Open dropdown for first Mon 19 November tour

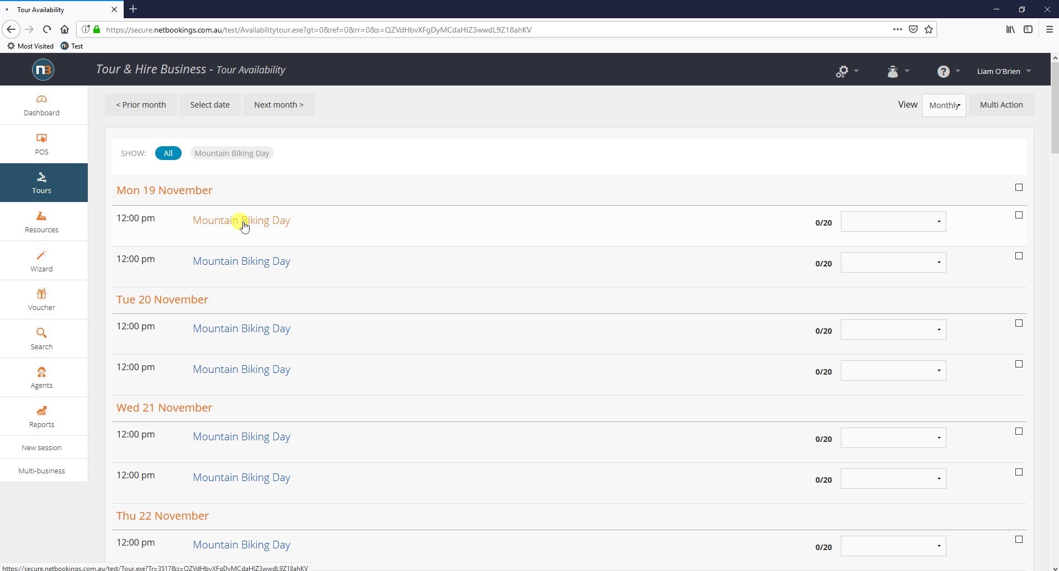click(x=893, y=222)
